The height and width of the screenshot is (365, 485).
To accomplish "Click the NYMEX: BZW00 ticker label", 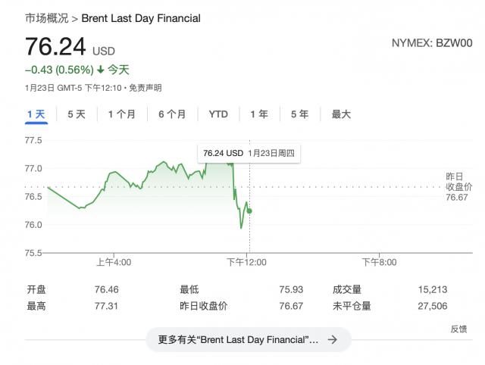I will coord(430,43).
